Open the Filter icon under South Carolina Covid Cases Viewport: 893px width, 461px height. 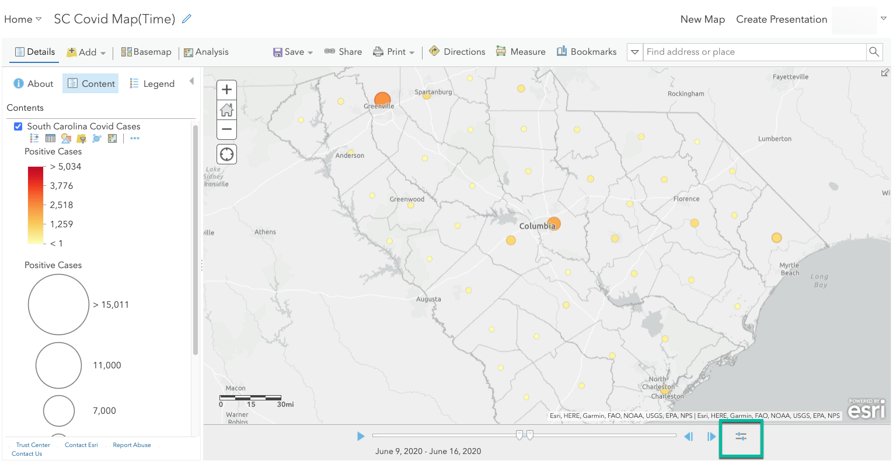coord(82,138)
